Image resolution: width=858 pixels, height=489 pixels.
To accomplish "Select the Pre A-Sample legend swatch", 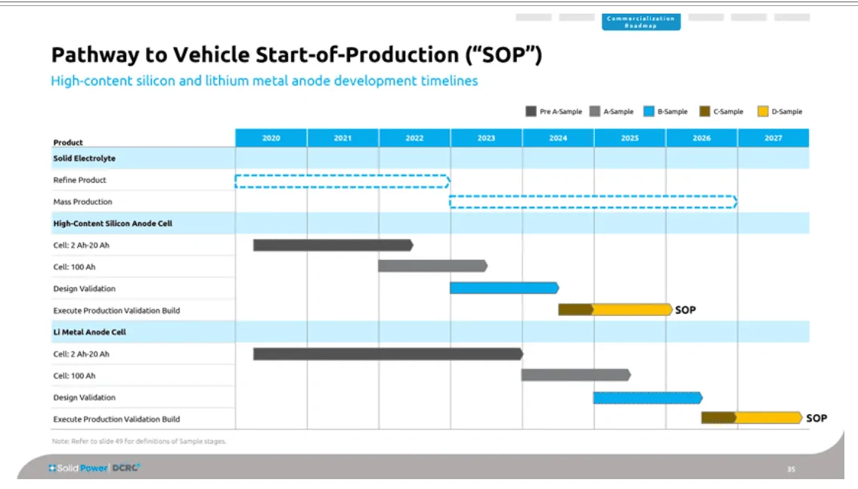I will pyautogui.click(x=531, y=112).
